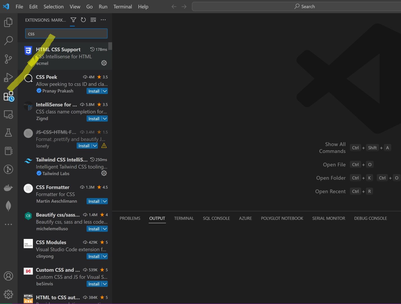Open the circular git branch icon view
This screenshot has height=304, width=401.
[8, 169]
